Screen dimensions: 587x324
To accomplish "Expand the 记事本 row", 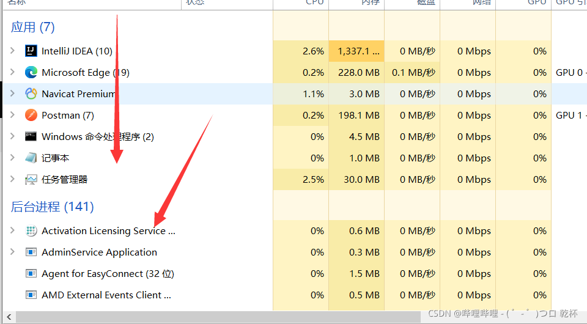I will point(12,158).
